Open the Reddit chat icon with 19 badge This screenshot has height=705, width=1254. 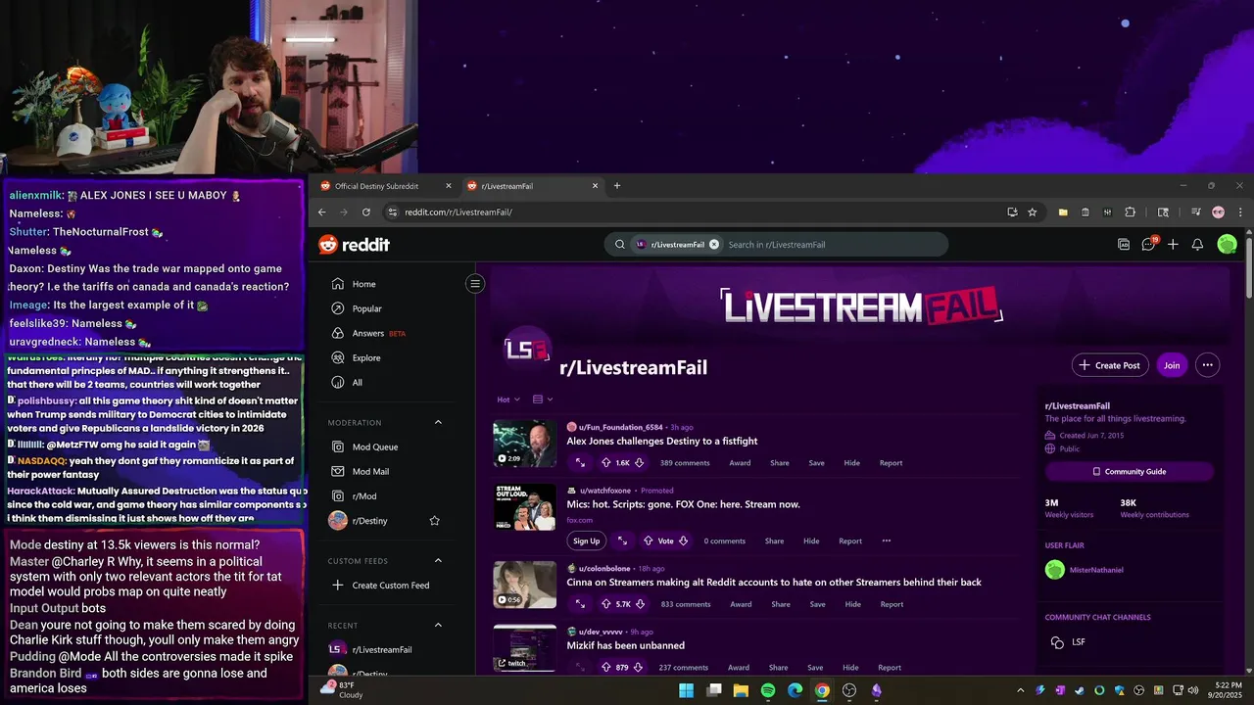[1149, 244]
